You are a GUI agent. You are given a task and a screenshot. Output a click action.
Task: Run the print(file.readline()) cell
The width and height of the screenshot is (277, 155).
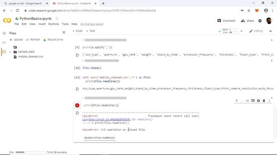(x=77, y=105)
